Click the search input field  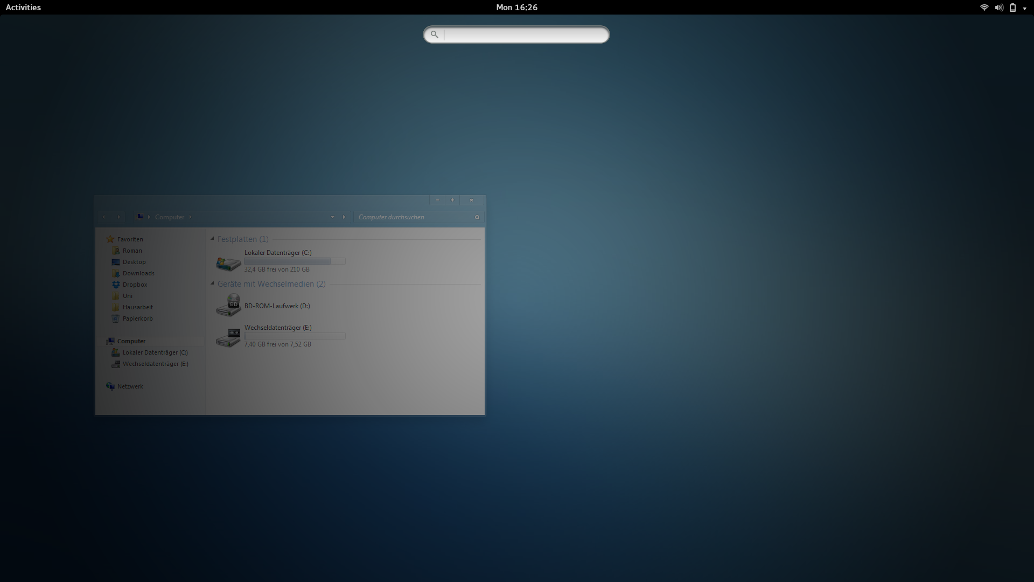[x=517, y=34]
